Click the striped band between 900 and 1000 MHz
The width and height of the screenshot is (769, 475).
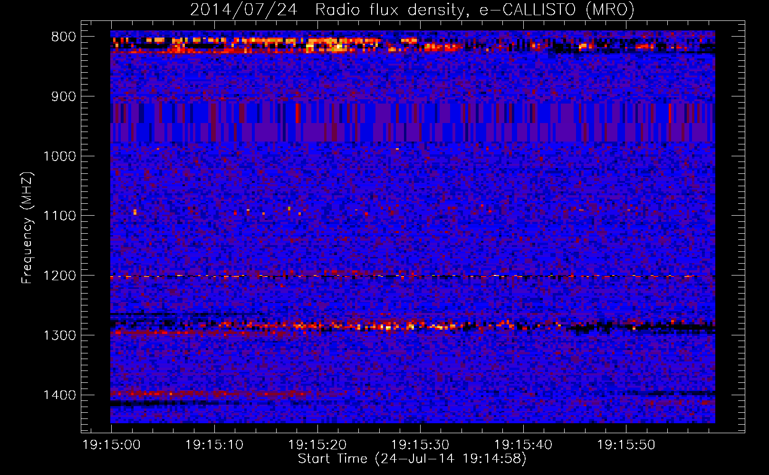[413, 122]
